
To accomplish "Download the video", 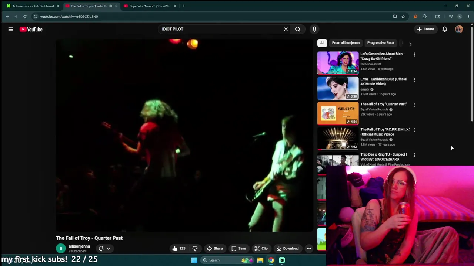I will tap(287, 249).
